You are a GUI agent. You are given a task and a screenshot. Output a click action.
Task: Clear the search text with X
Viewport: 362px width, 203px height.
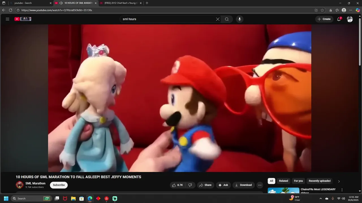point(218,19)
